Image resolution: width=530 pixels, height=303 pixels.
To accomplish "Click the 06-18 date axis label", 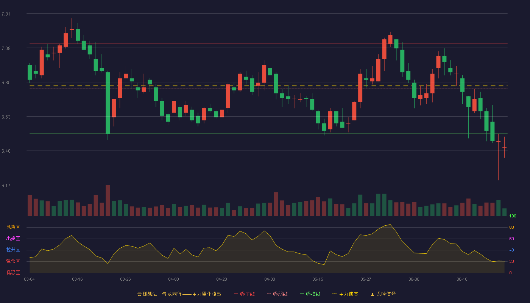I will click(462, 279).
